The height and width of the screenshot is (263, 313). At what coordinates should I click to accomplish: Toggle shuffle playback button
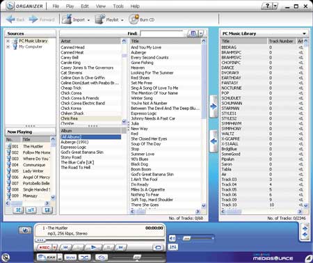click(84, 257)
